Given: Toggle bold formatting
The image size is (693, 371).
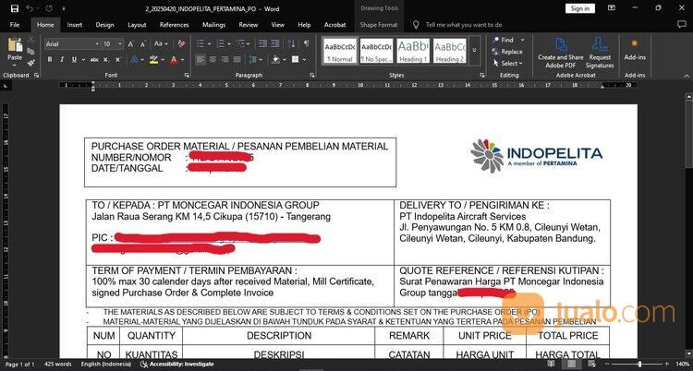Looking at the screenshot, I should point(49,60).
